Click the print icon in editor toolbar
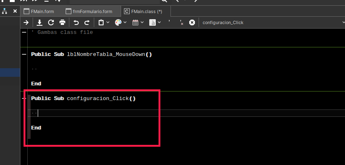 click(62, 22)
